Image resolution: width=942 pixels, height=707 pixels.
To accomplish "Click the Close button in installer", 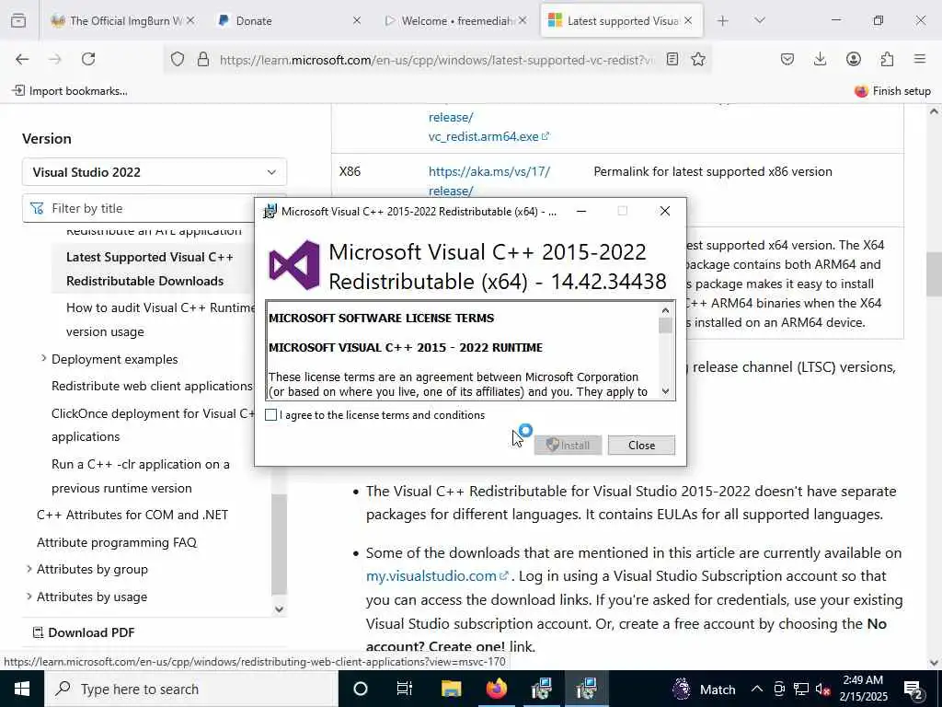I will tap(641, 446).
